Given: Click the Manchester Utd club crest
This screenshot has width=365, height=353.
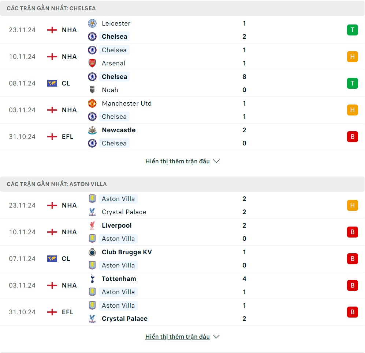Looking at the screenshot, I should point(92,103).
